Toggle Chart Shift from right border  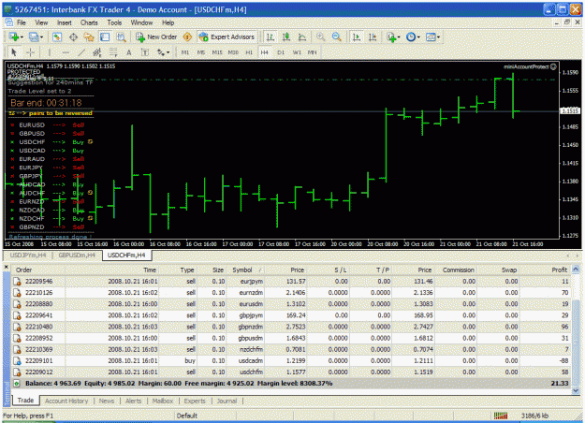(373, 36)
